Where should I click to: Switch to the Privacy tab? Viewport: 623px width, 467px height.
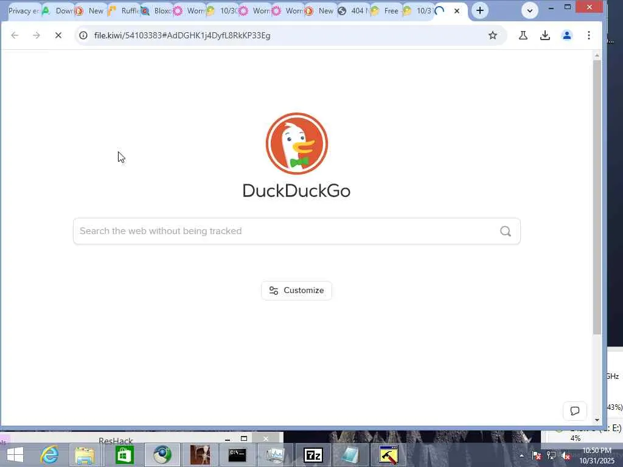pyautogui.click(x=23, y=11)
